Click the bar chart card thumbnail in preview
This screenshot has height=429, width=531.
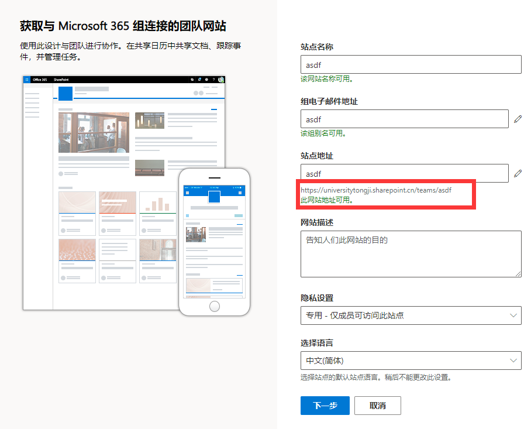click(x=158, y=203)
